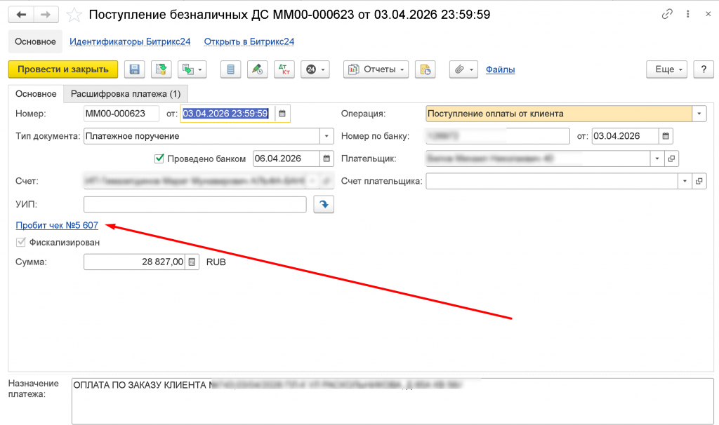Open the Еще menu
This screenshot has height=425, width=719.
coord(667,69)
